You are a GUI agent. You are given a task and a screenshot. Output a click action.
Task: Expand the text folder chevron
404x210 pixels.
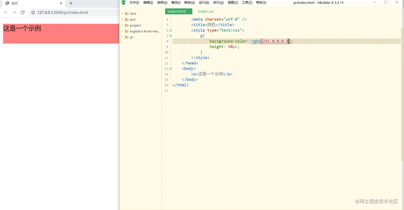point(122,14)
